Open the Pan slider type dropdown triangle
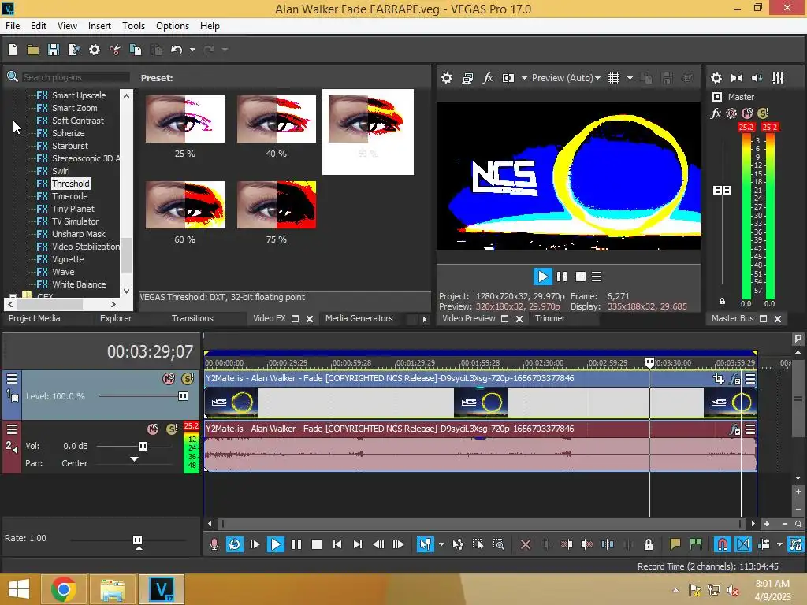This screenshot has width=807, height=605. pos(134,459)
